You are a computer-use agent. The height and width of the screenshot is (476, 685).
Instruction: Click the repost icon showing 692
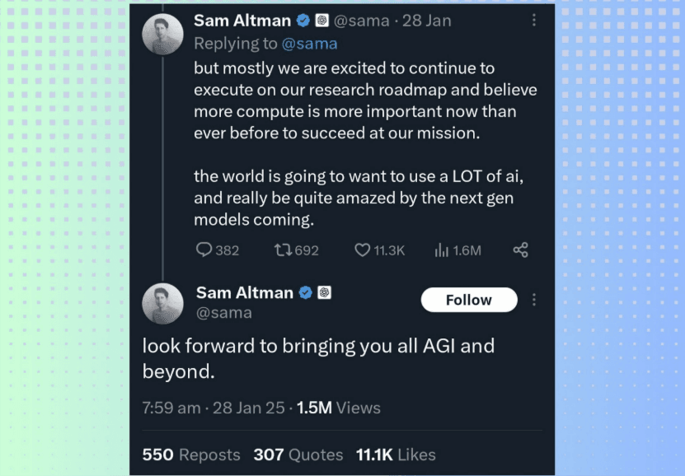click(x=282, y=250)
